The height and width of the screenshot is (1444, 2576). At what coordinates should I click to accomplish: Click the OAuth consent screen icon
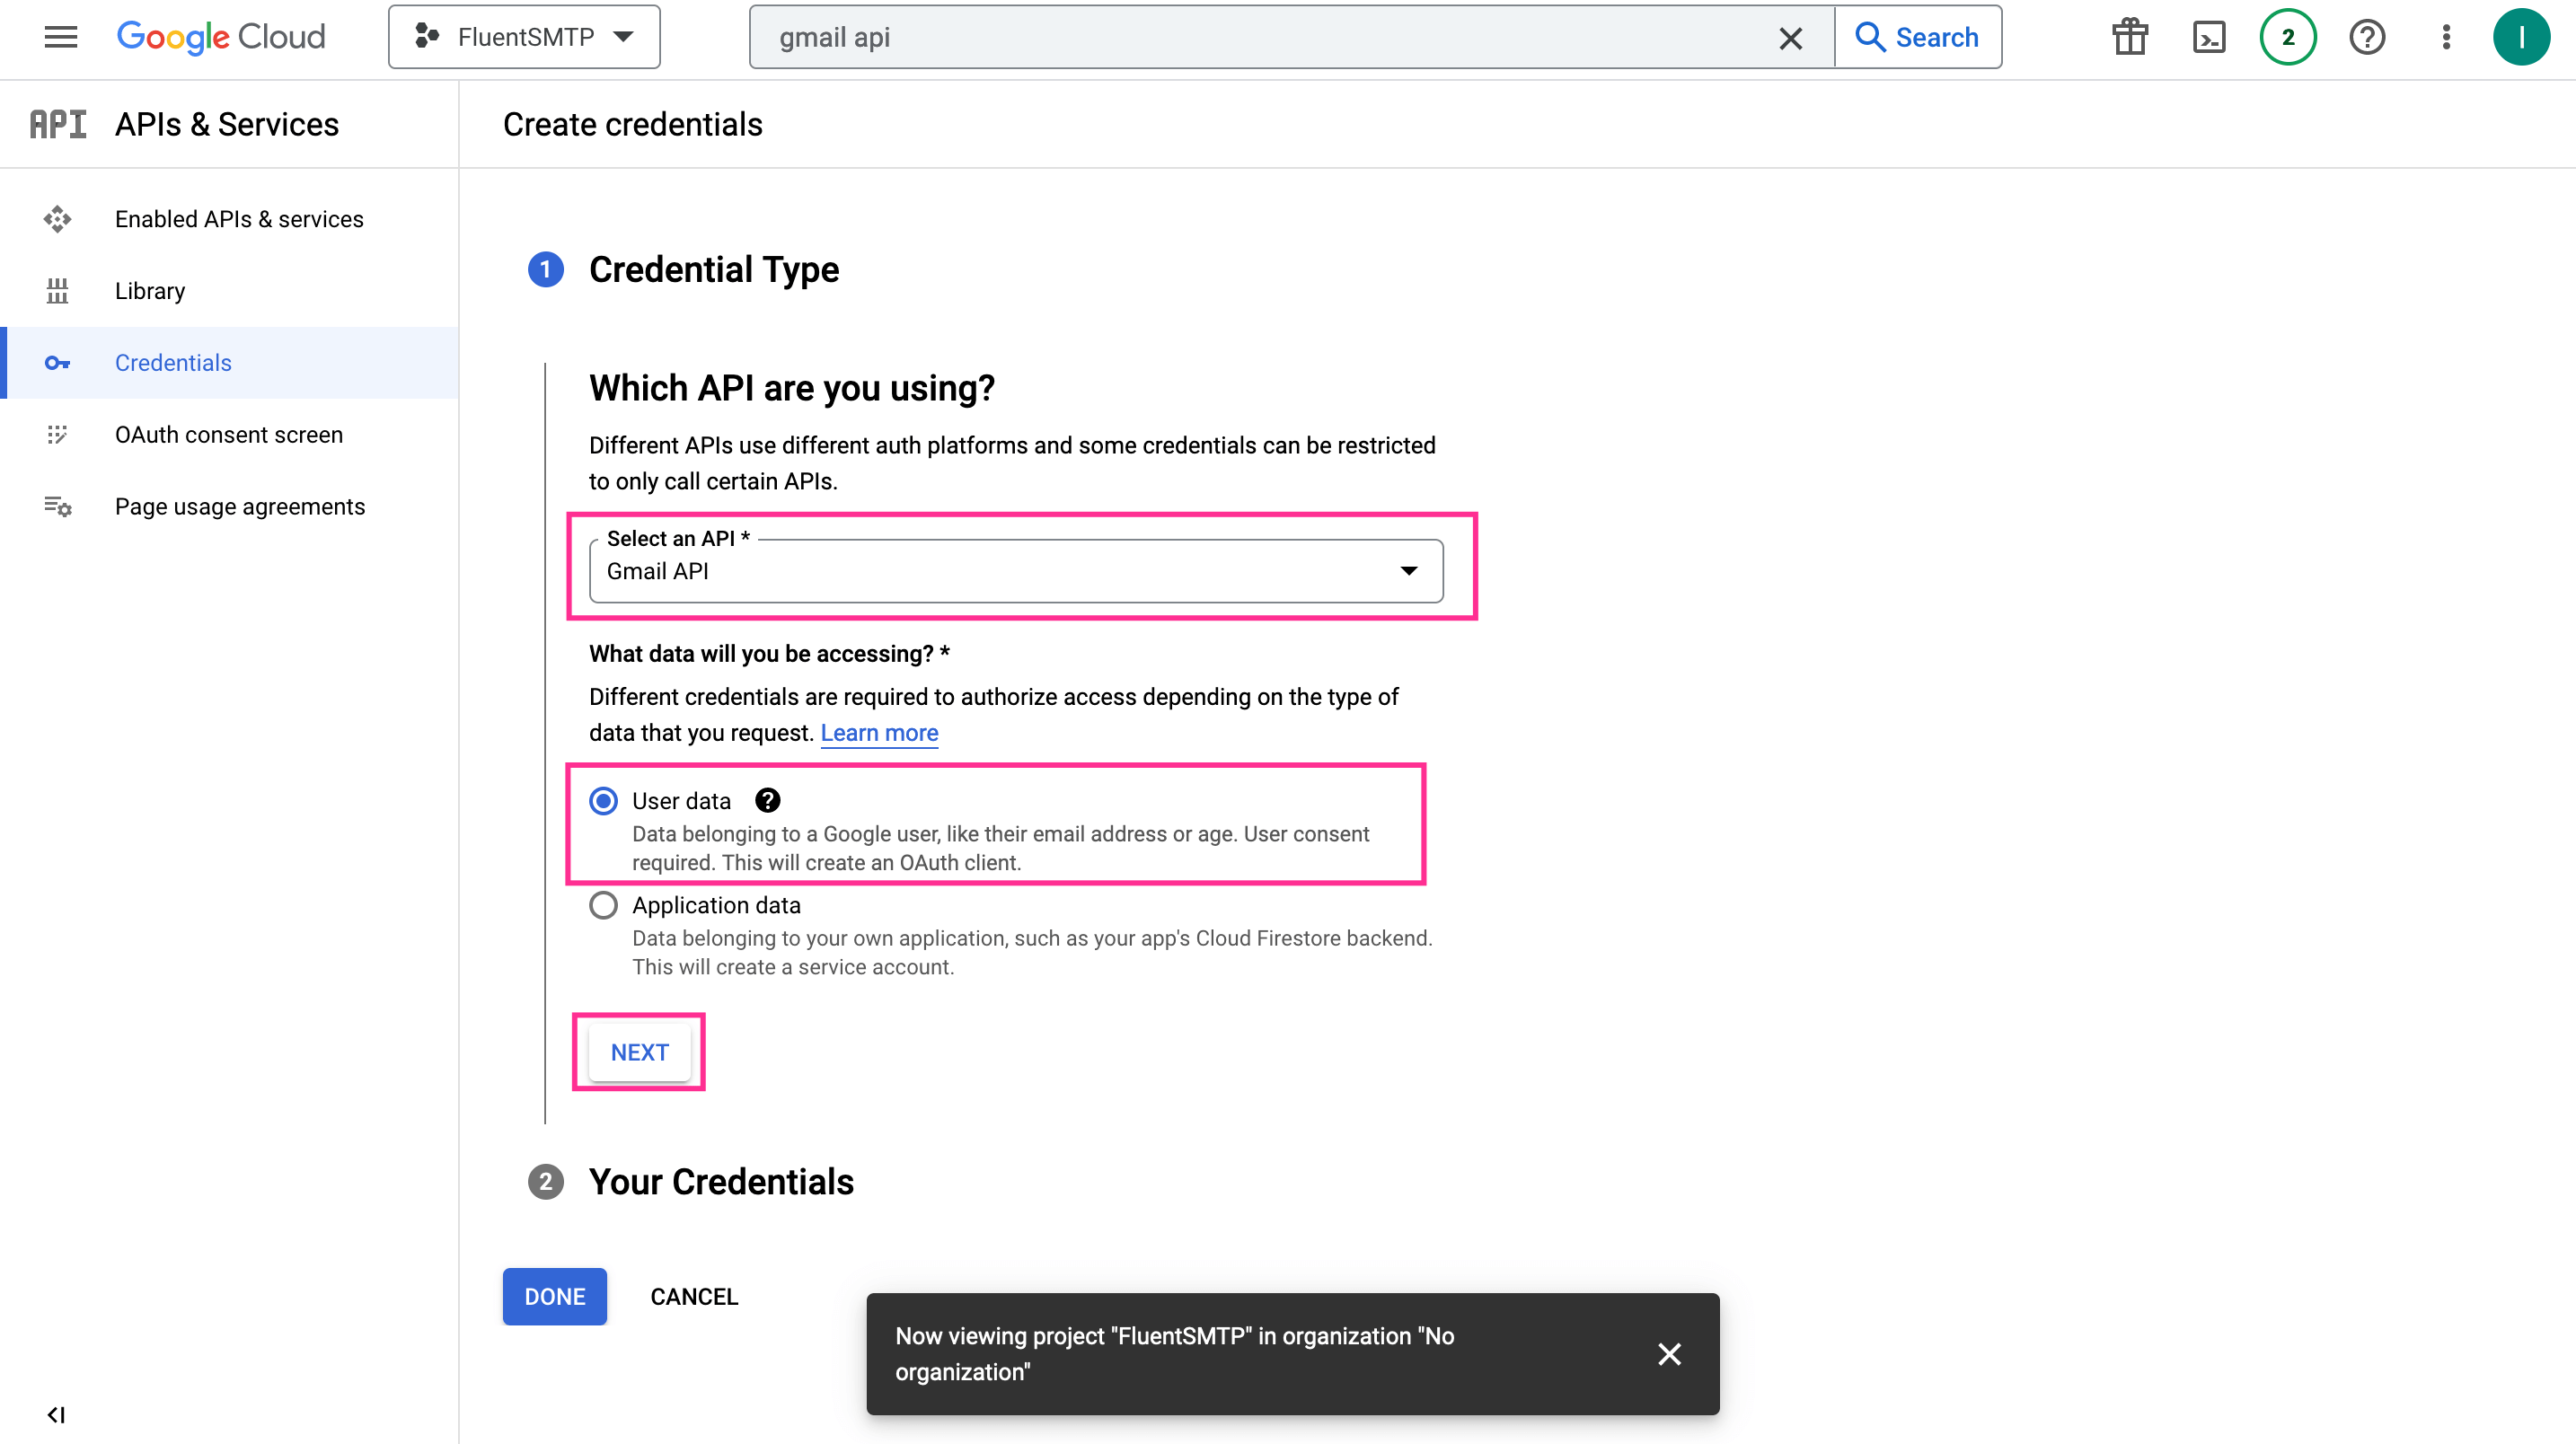(58, 435)
